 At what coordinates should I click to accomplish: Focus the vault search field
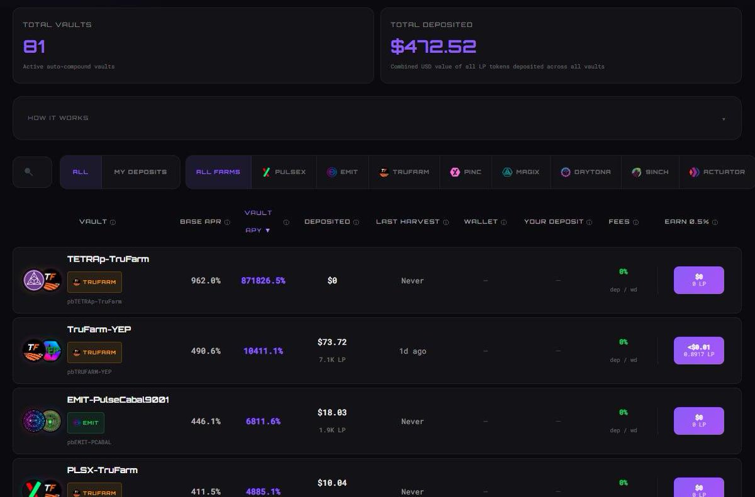tap(32, 172)
